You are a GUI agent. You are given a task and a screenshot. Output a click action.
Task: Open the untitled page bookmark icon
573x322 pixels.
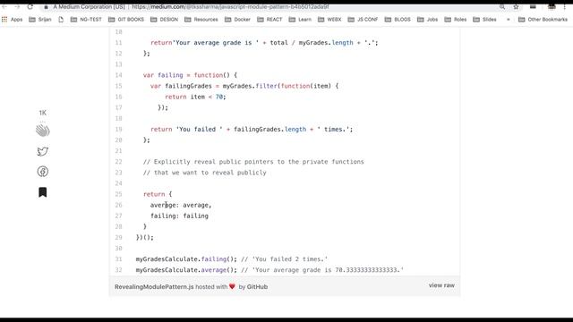[61, 20]
